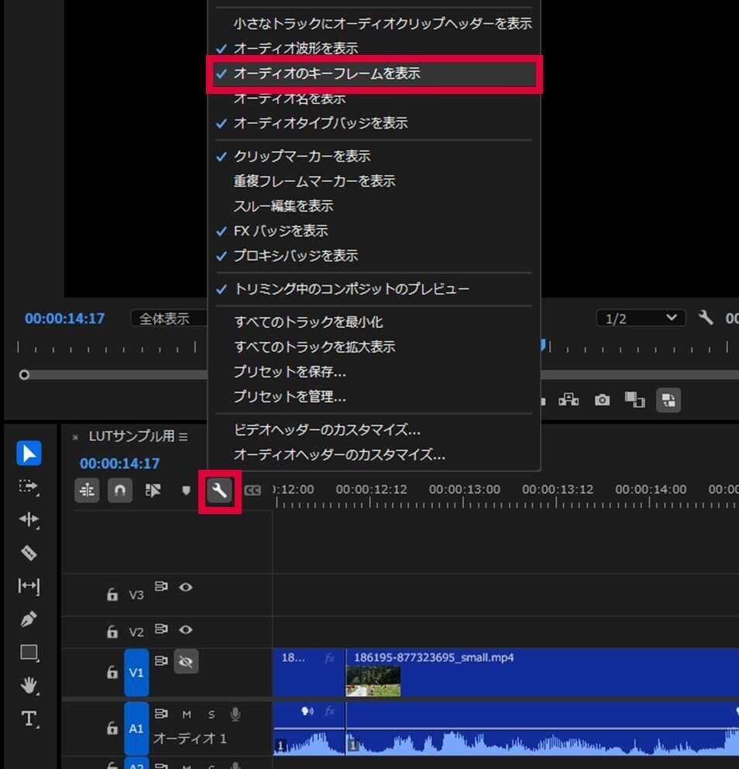The width and height of the screenshot is (739, 769).
Task: Select the Pen tool
Action: click(x=29, y=620)
